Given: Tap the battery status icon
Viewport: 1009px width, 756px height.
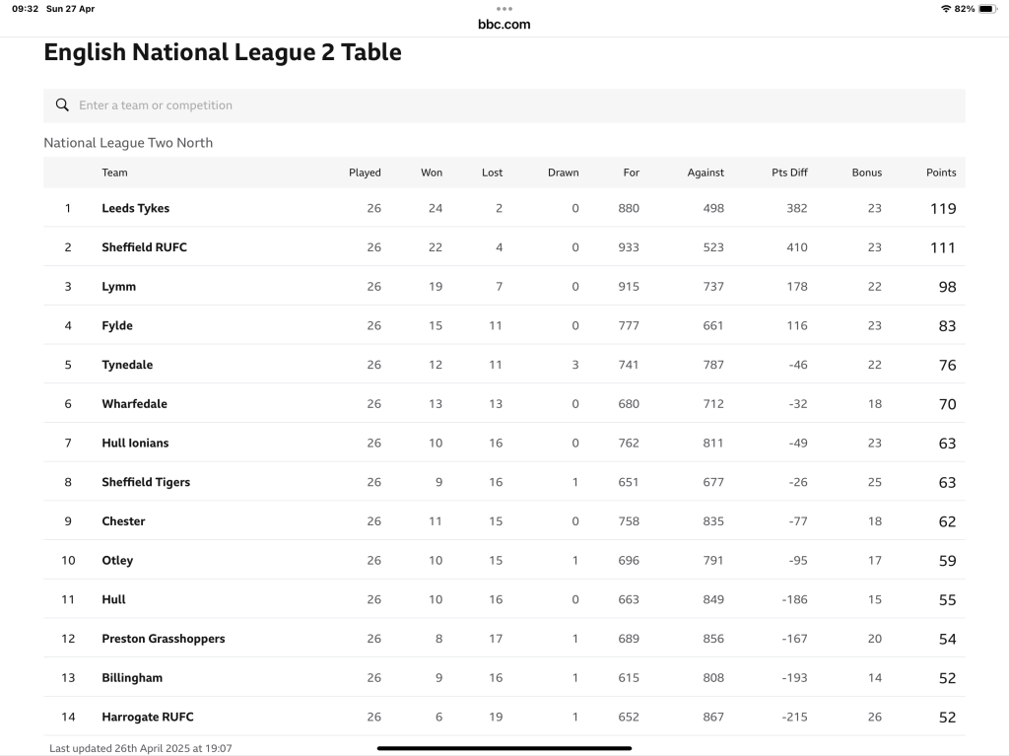Looking at the screenshot, I should tap(988, 9).
